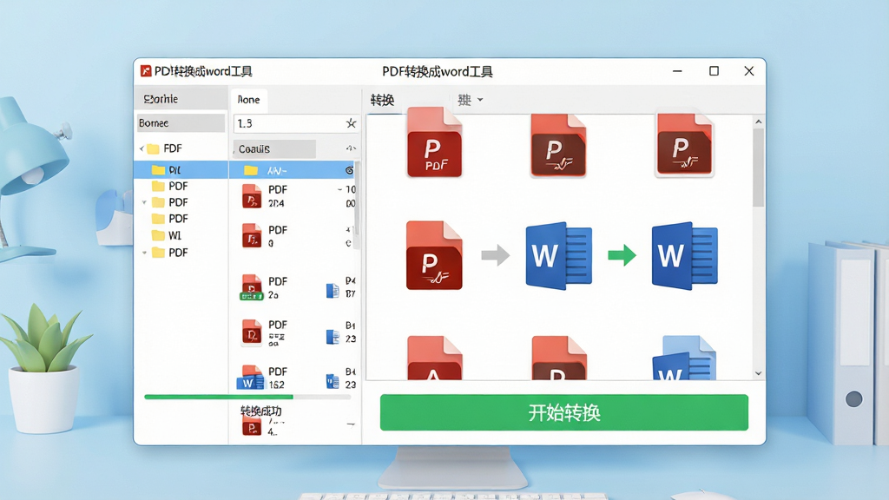Select the light blue Word icon in bottom row
Screen dimensions: 889x500
point(684,358)
